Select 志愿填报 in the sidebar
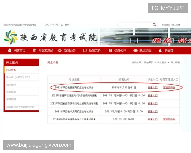Screen dimensions: 191x153 pyautogui.click(x=22, y=92)
